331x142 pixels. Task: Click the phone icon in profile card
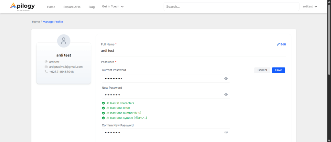pyautogui.click(x=46, y=72)
